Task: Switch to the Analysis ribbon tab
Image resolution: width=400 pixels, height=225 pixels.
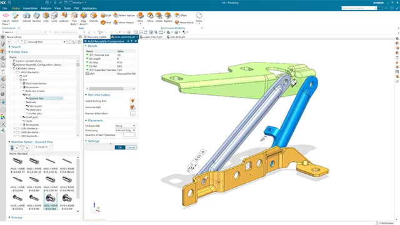Action: 46,8
